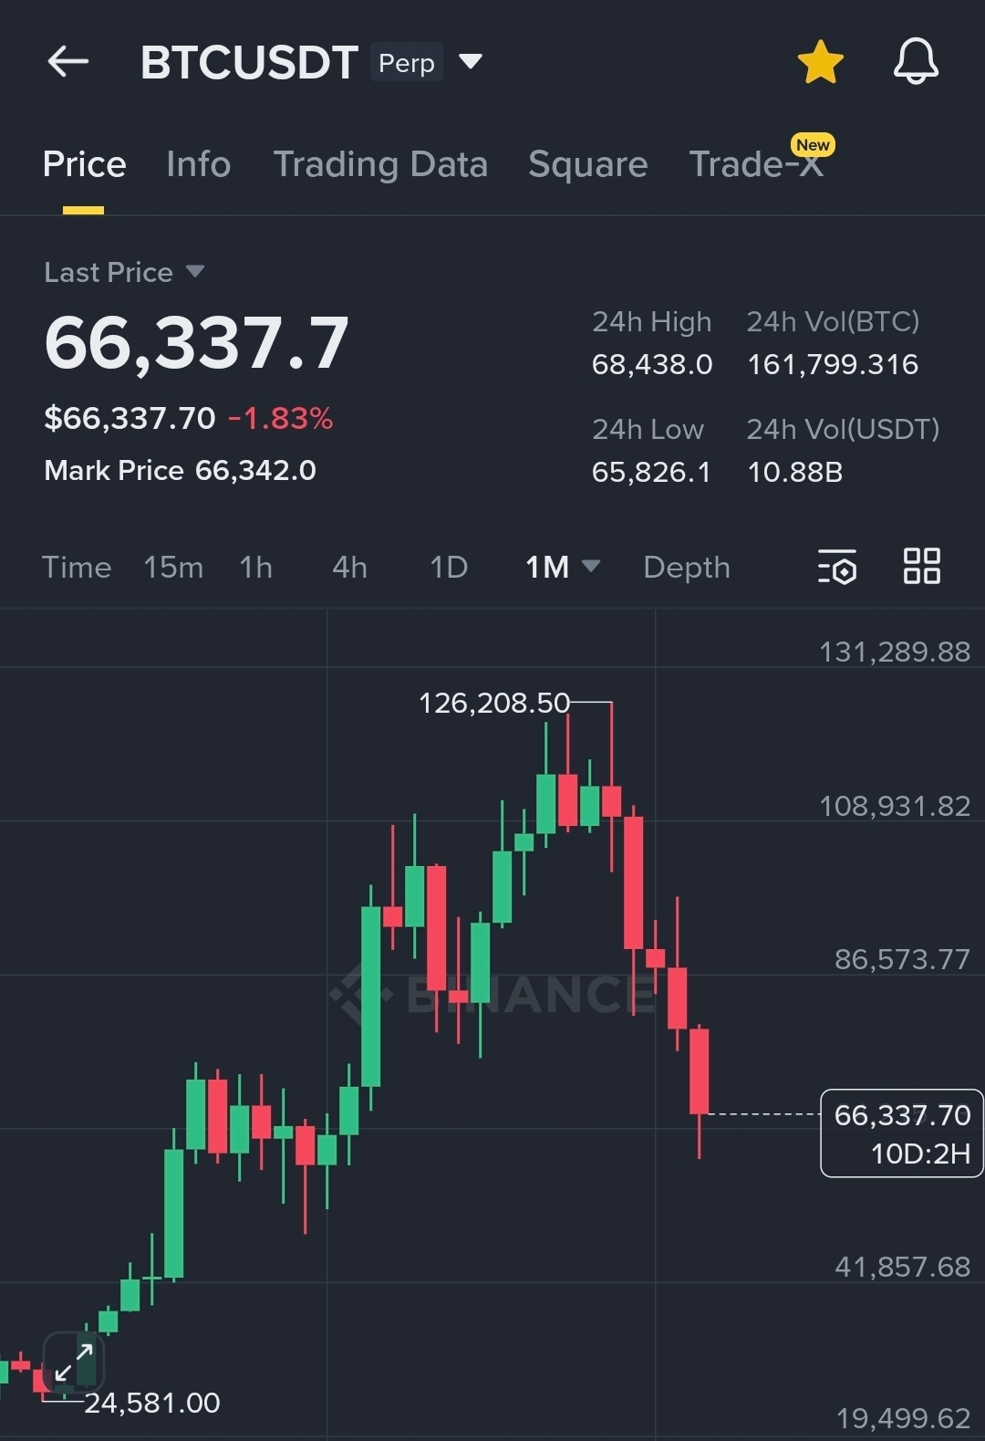The image size is (985, 1441).
Task: Switch to the Info tab
Action: pyautogui.click(x=198, y=164)
